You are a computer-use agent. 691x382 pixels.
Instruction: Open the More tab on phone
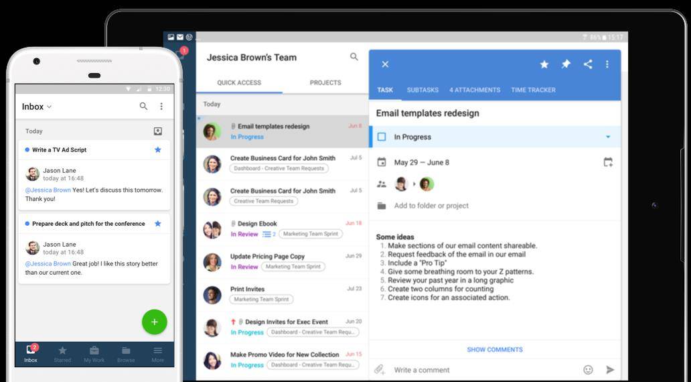click(x=158, y=354)
